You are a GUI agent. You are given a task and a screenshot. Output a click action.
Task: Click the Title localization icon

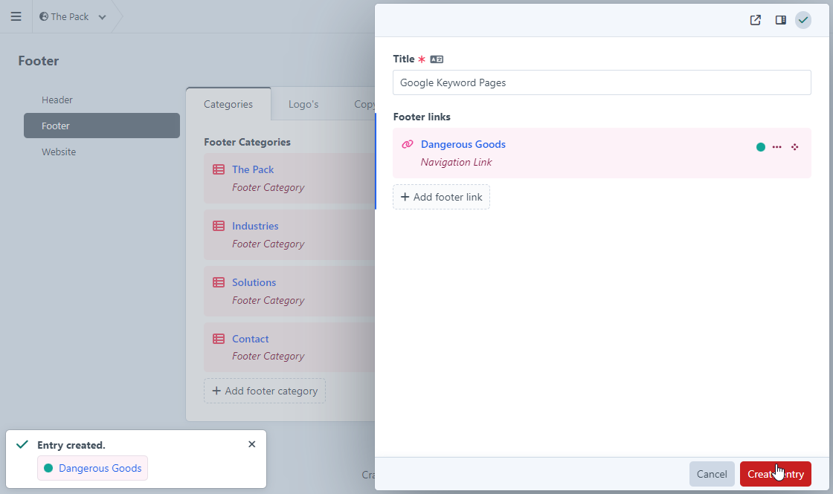(437, 59)
